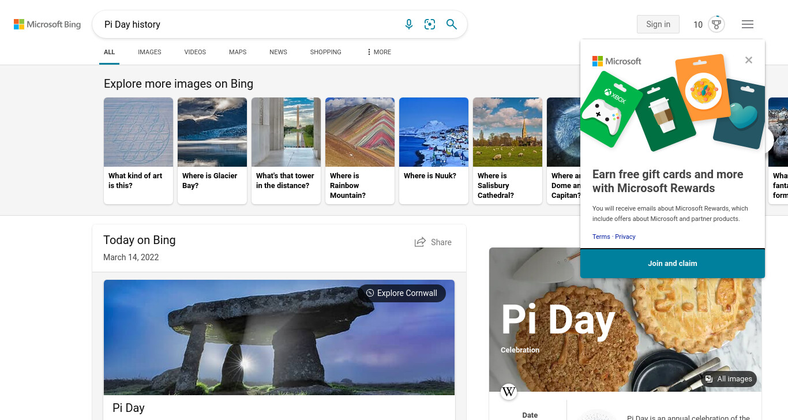Image resolution: width=788 pixels, height=420 pixels.
Task: Click 'Explore more images on Bing' heading
Action: tap(178, 84)
